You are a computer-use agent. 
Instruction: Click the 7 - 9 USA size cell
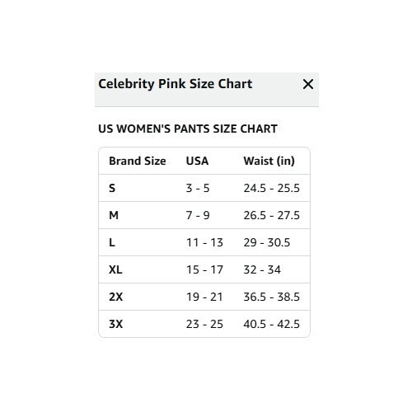[x=198, y=215]
